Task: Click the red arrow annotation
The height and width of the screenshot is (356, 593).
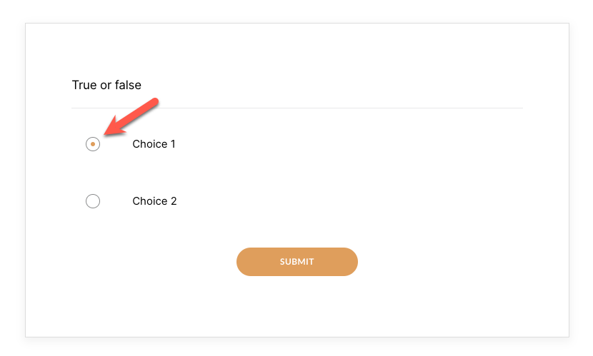Action: [x=131, y=117]
